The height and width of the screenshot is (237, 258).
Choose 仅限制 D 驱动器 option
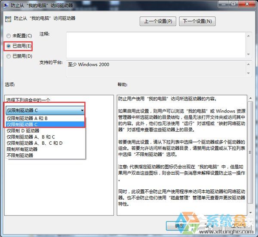pyautogui.click(x=46, y=131)
